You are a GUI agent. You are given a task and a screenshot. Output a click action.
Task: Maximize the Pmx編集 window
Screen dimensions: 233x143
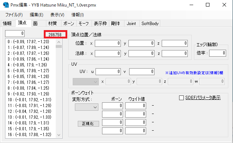point(208,5)
